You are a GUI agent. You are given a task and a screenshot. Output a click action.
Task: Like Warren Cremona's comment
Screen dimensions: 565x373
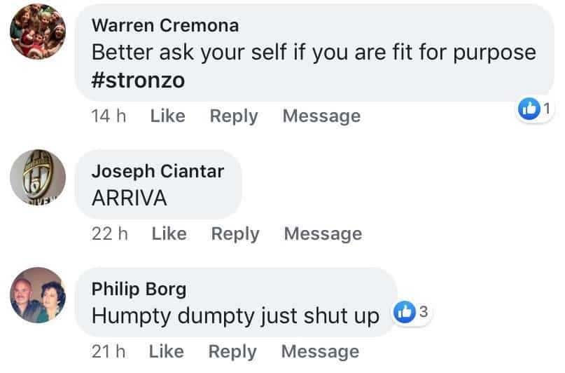(167, 116)
